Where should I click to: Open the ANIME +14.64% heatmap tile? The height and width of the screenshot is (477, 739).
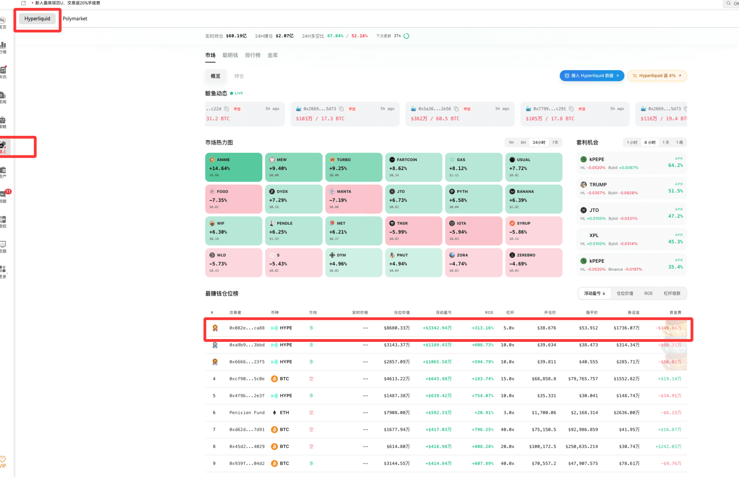point(234,167)
